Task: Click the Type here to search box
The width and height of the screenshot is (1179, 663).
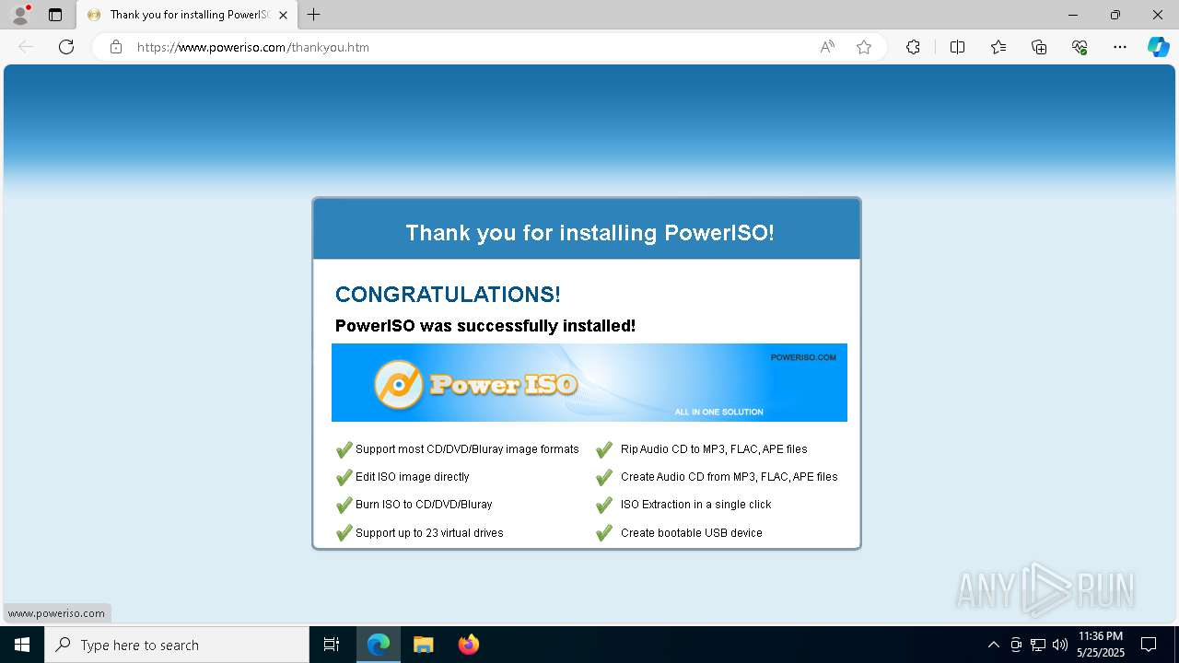Action: (x=177, y=645)
